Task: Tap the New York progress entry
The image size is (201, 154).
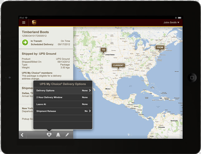Action: [x=27, y=110]
